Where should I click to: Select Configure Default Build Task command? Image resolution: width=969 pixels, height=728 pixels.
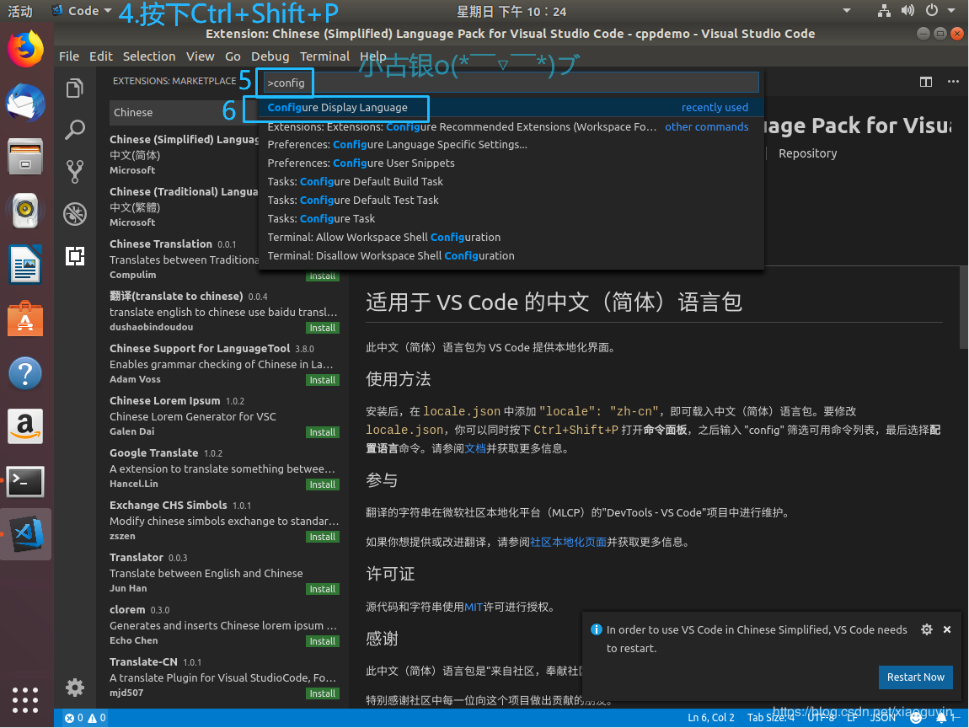511,182
